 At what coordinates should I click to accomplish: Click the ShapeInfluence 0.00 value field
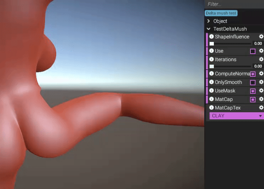258,44
